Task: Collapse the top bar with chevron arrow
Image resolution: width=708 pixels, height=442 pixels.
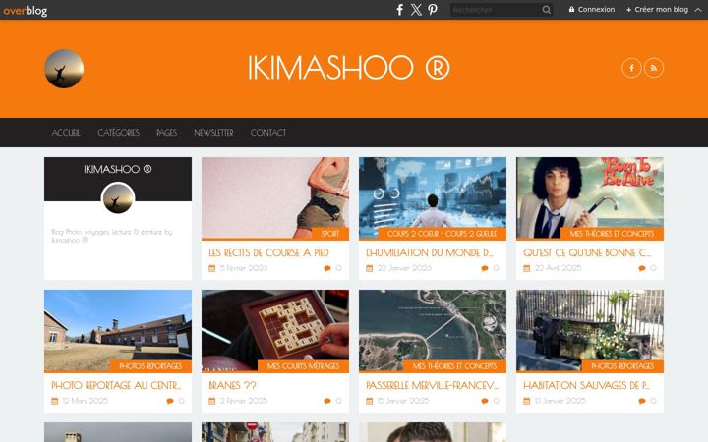Action: pos(698,10)
